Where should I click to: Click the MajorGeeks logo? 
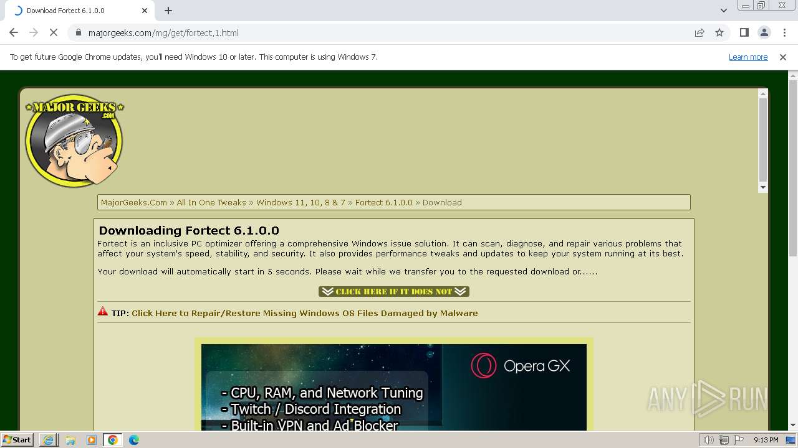point(74,141)
